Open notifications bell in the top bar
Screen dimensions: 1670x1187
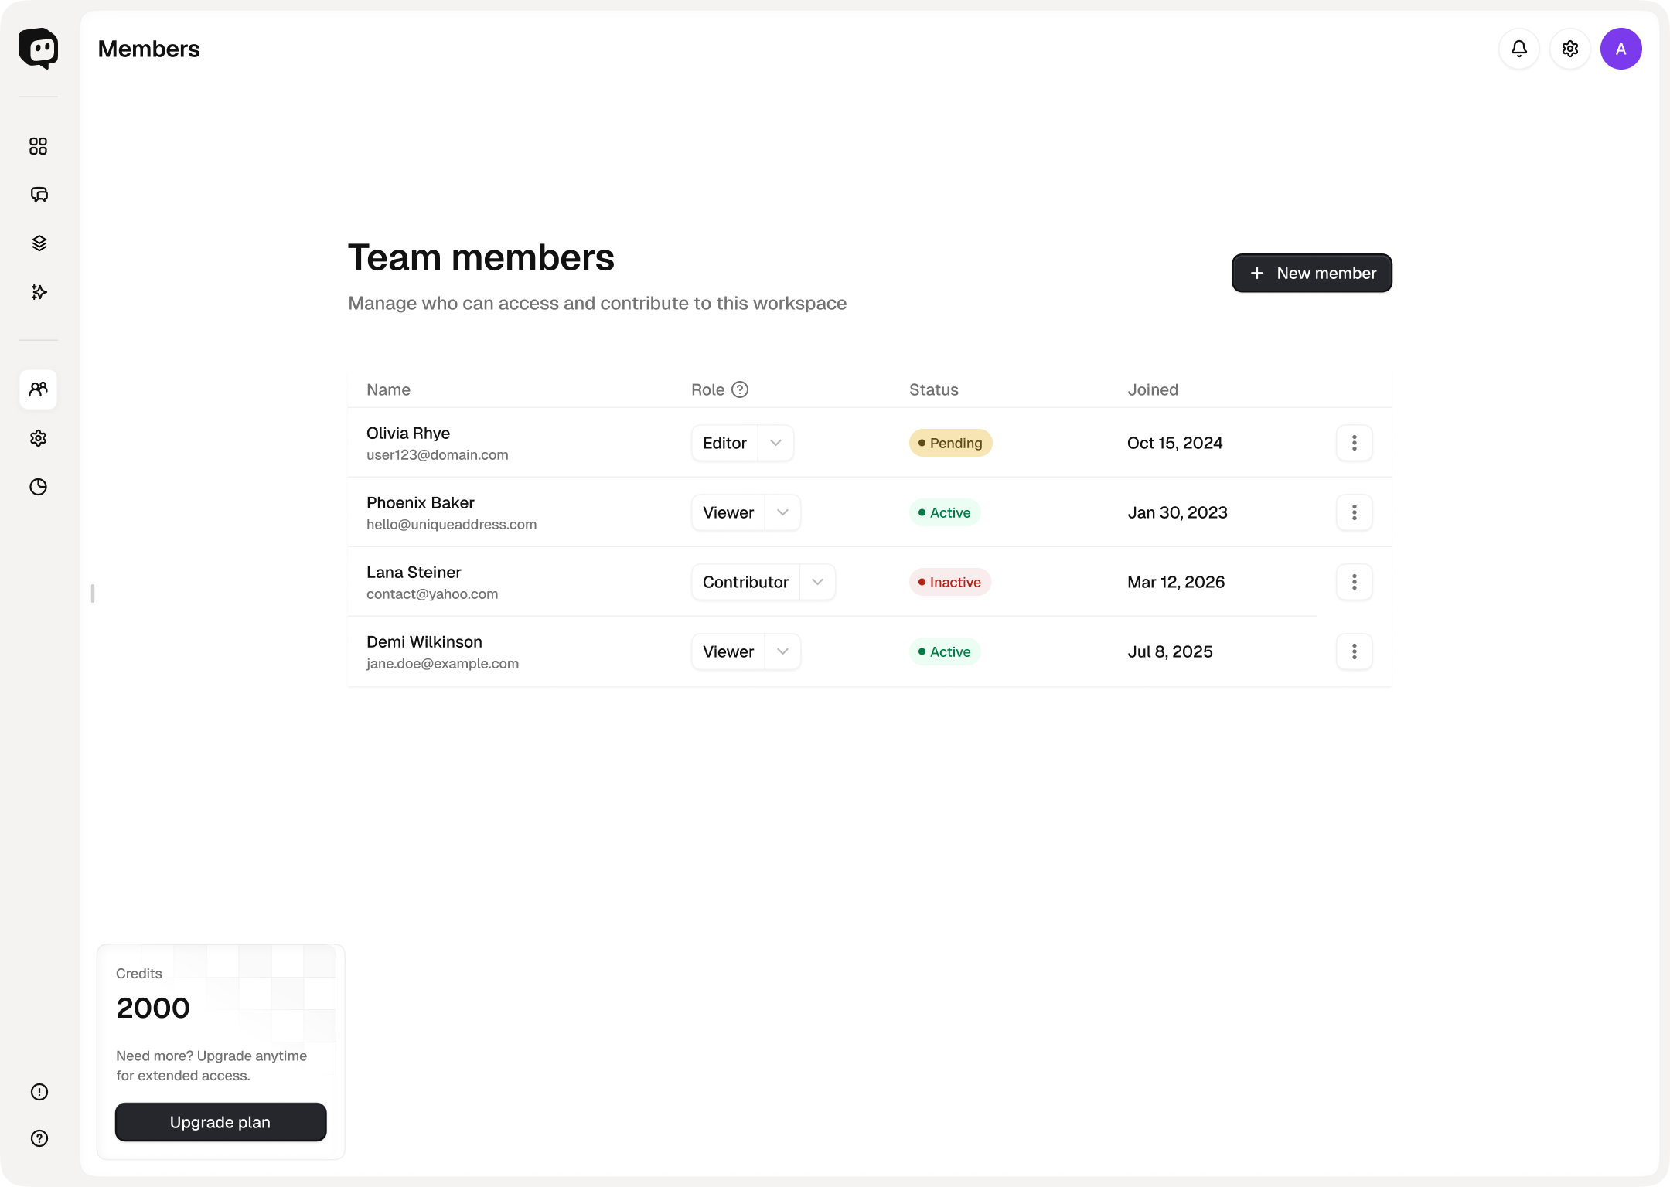[1519, 49]
